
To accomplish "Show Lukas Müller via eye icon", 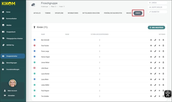I will [x=151, y=85].
